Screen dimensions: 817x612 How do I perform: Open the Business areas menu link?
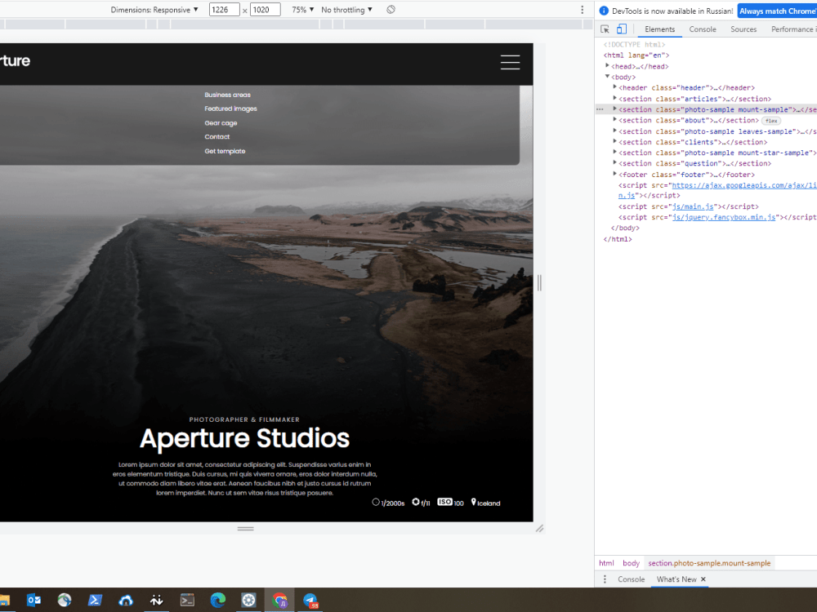(x=227, y=95)
